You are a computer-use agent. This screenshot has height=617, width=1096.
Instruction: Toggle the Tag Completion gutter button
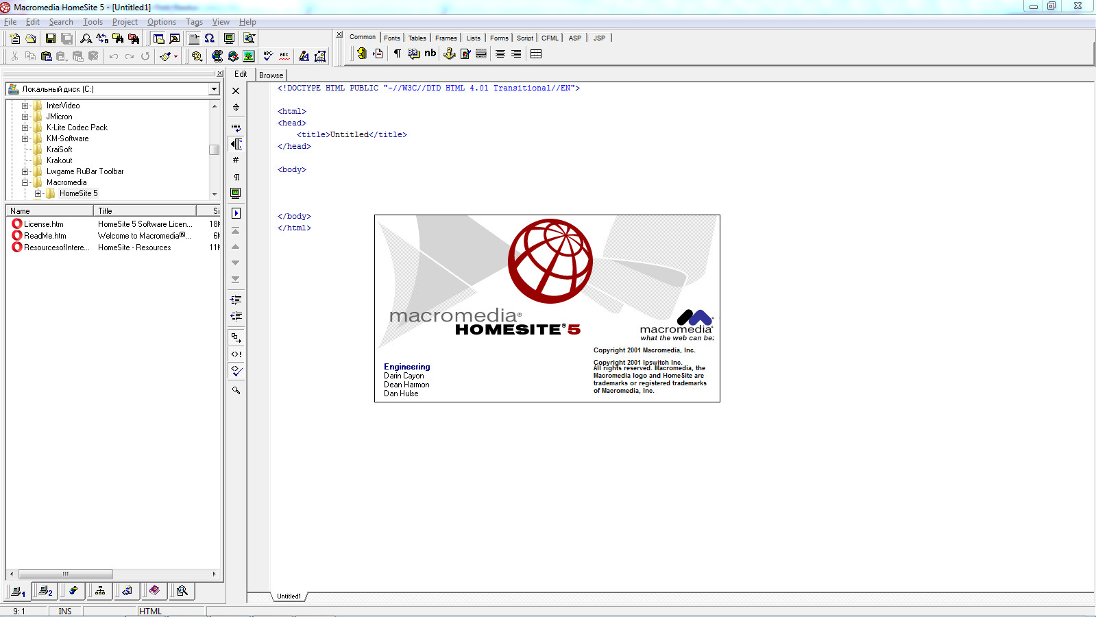coord(236,354)
